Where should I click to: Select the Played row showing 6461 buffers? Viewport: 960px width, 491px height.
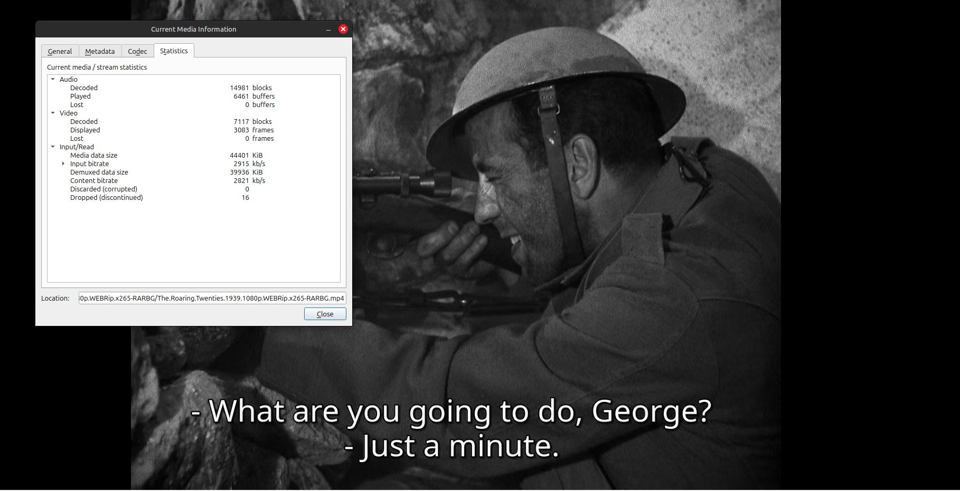point(194,96)
